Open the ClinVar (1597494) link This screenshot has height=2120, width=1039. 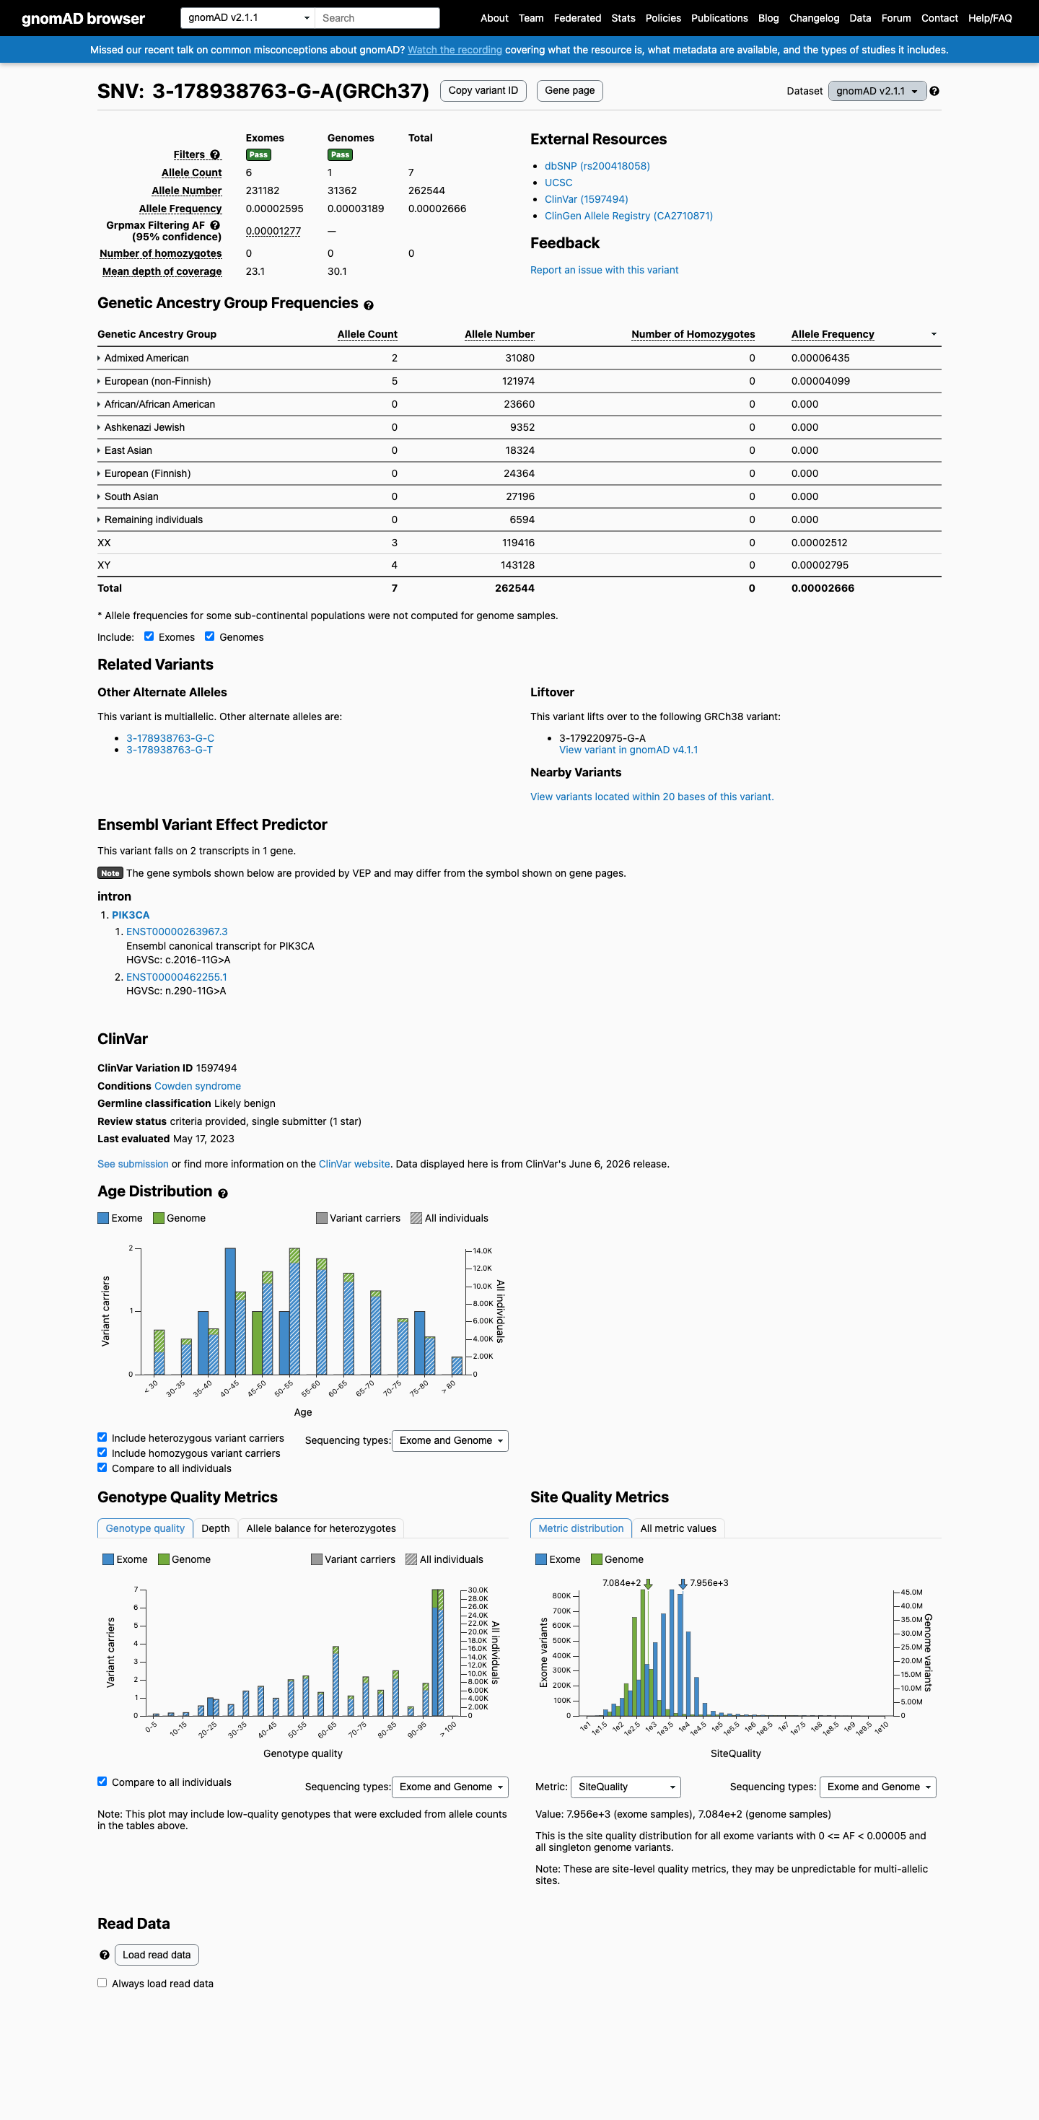(x=586, y=199)
